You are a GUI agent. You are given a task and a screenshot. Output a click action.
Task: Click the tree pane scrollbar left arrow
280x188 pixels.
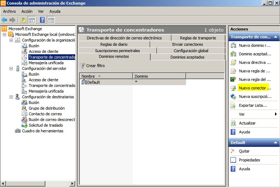coord(3,183)
